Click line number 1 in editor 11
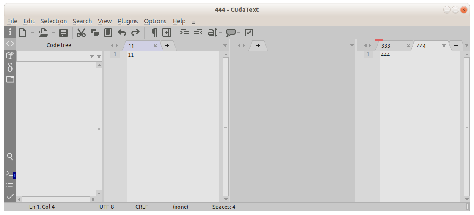The width and height of the screenshot is (474, 215). tap(115, 55)
